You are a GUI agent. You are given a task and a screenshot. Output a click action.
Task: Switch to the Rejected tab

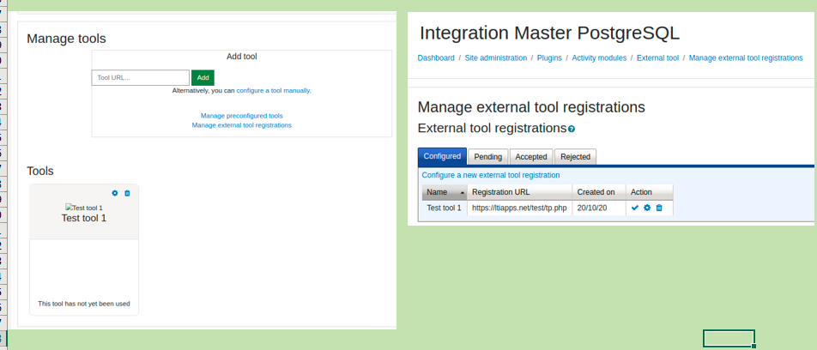(x=575, y=157)
